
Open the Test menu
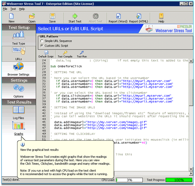point(13,9)
